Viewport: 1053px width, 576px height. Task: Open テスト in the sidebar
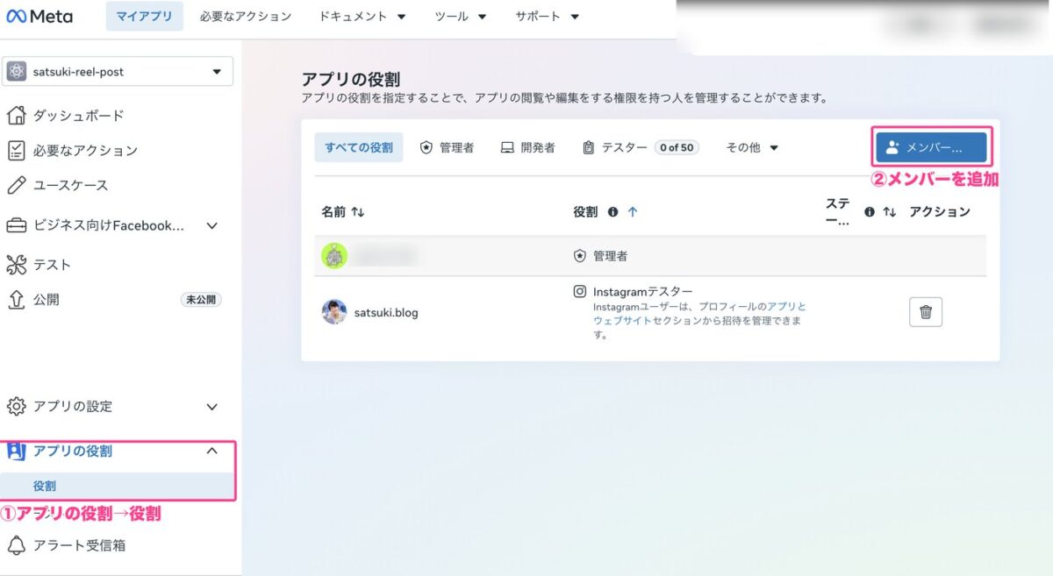click(52, 265)
